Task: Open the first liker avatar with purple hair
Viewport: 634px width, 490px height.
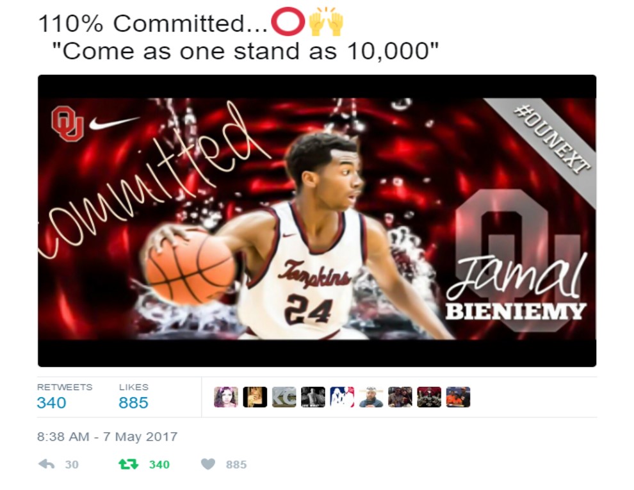Action: point(225,396)
